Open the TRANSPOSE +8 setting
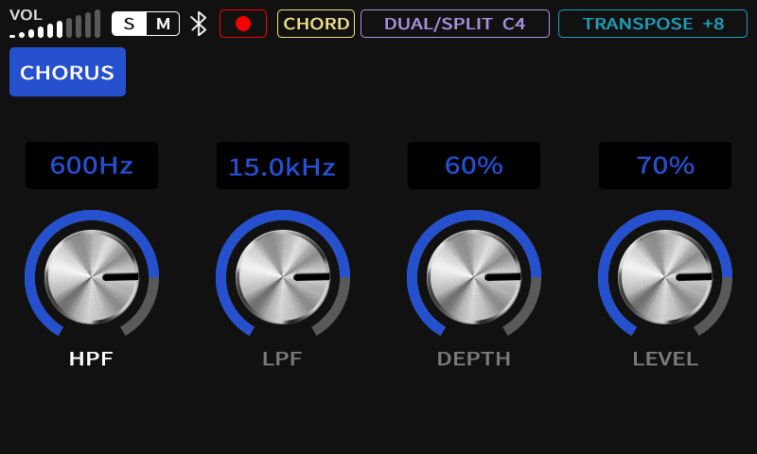Image resolution: width=757 pixels, height=454 pixels. point(652,24)
